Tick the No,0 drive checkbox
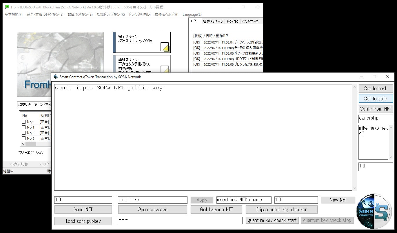The image size is (397, 233). coord(24,122)
